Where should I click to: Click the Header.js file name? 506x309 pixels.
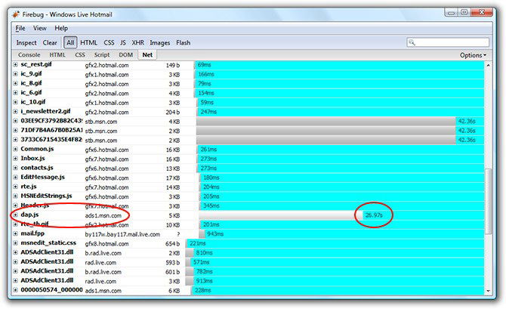(x=35, y=205)
